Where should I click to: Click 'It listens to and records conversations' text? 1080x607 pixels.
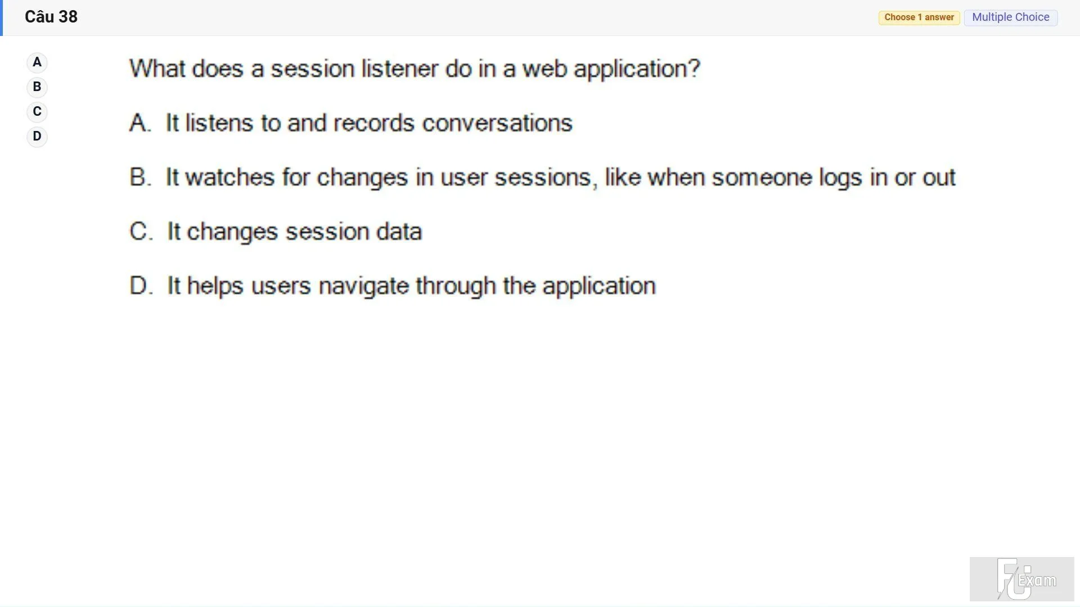coord(369,123)
